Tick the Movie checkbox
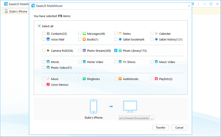221x137 pixels. point(43,62)
